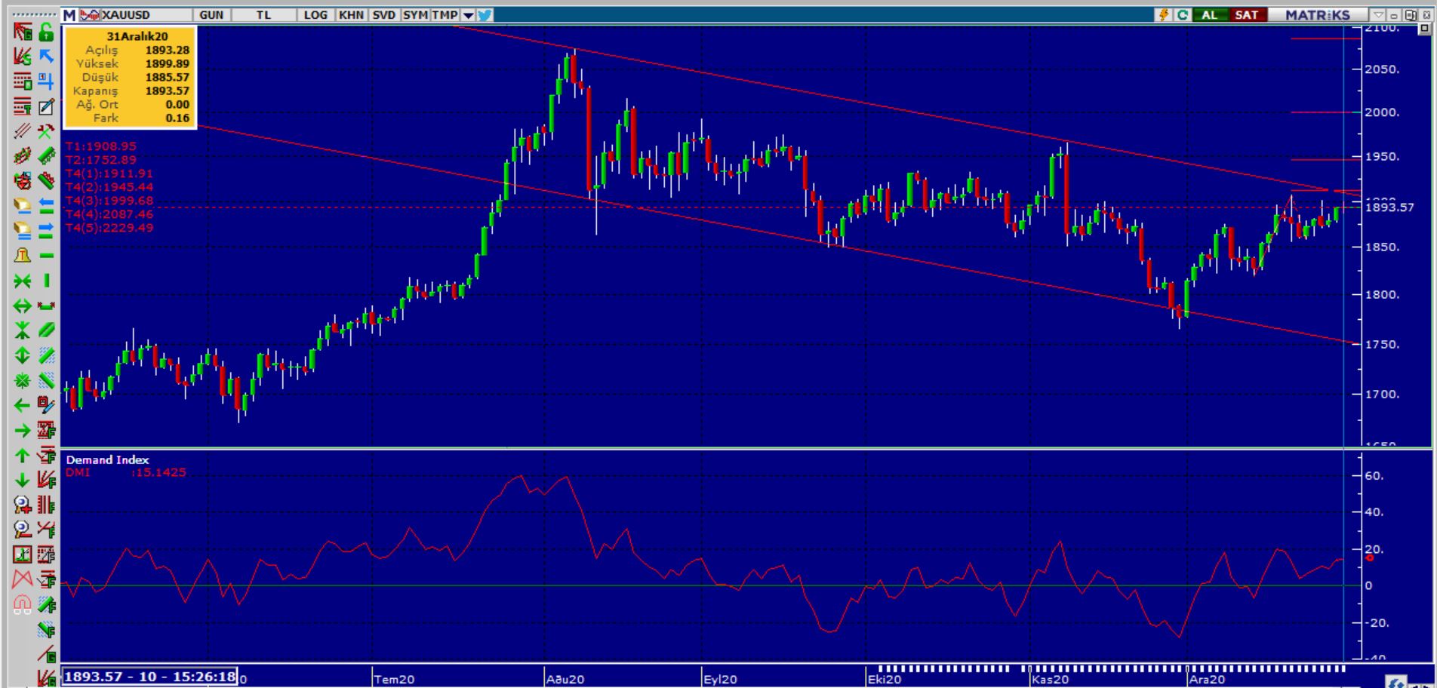The image size is (1437, 688).
Task: Click the yellow bell alarm icon
Action: coord(23,256)
